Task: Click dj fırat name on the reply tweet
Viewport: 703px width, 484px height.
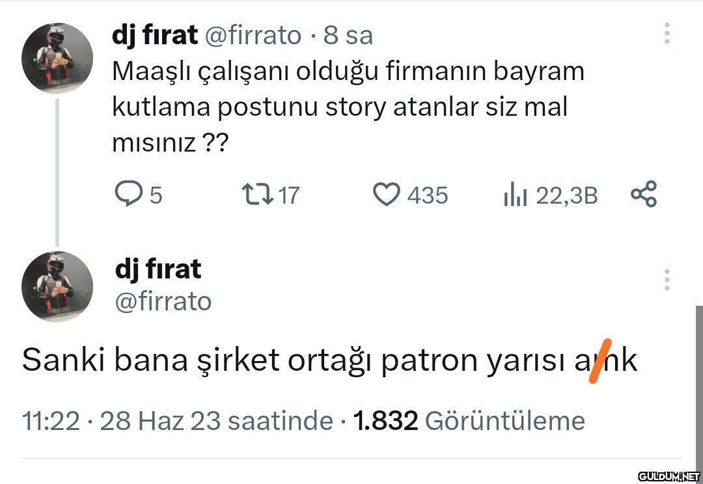Action: coord(158,269)
